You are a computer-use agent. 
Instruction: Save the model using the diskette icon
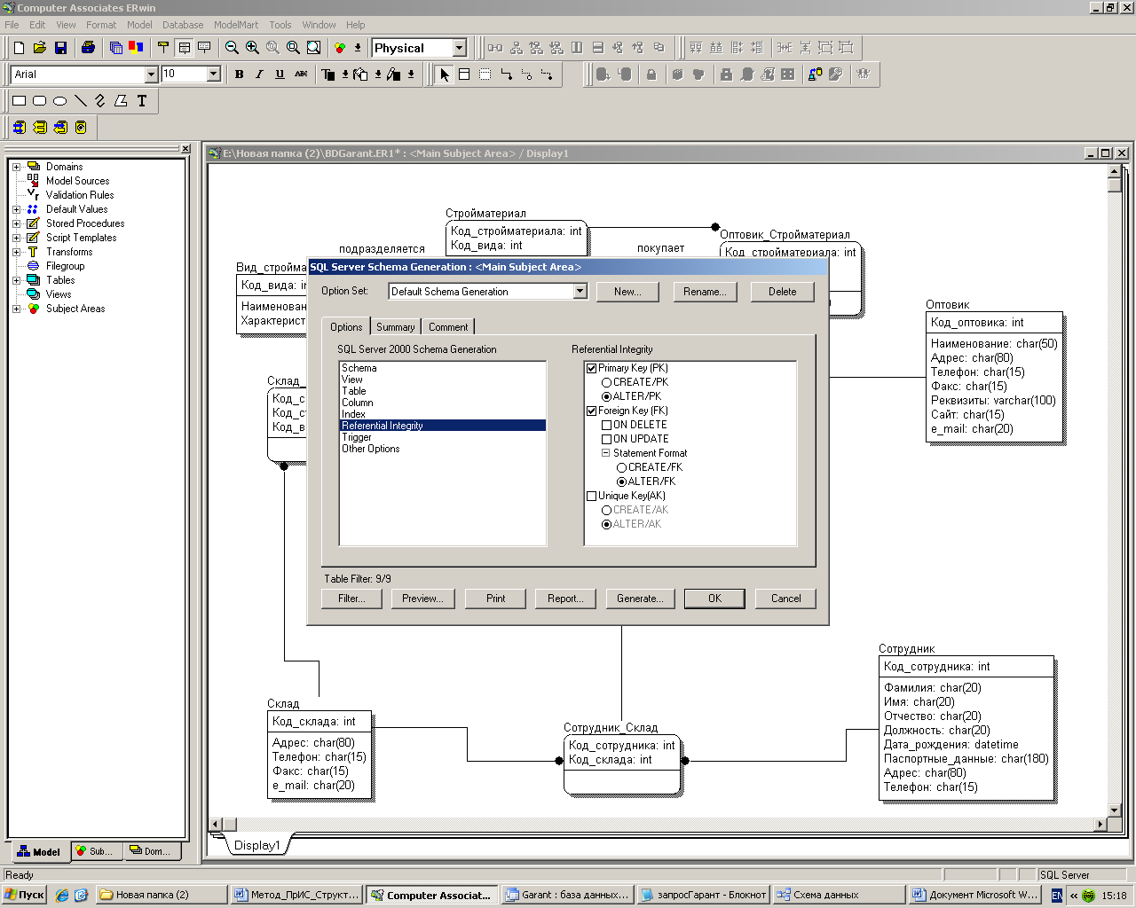coord(61,48)
